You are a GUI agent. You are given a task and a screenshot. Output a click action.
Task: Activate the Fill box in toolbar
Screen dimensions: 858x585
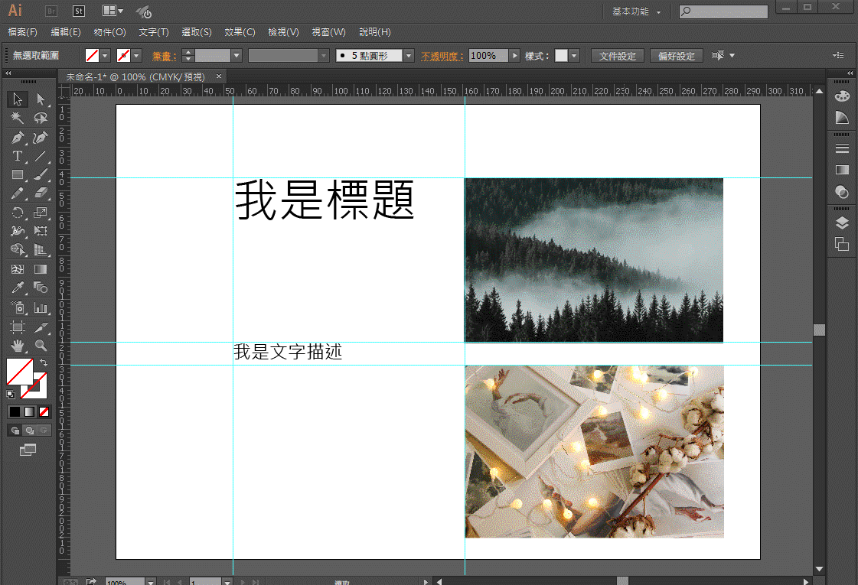[x=20, y=371]
